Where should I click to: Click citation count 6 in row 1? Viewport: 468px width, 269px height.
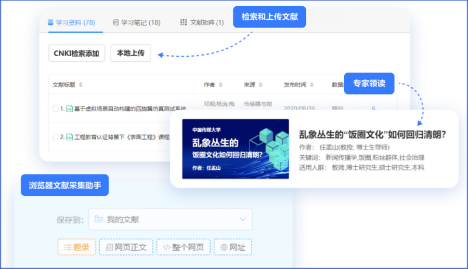coord(373,108)
